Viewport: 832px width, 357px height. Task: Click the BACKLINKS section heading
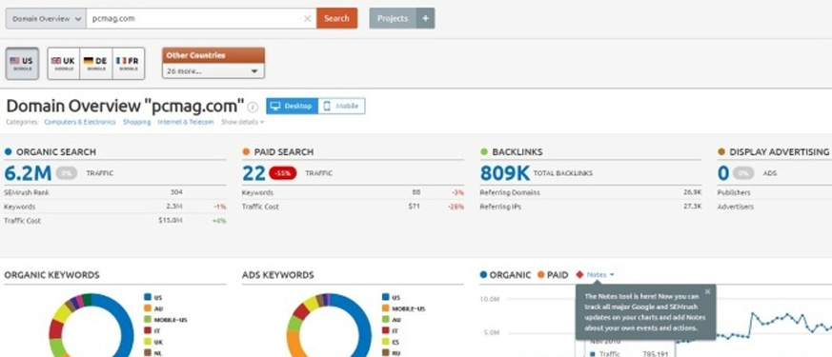(x=517, y=152)
